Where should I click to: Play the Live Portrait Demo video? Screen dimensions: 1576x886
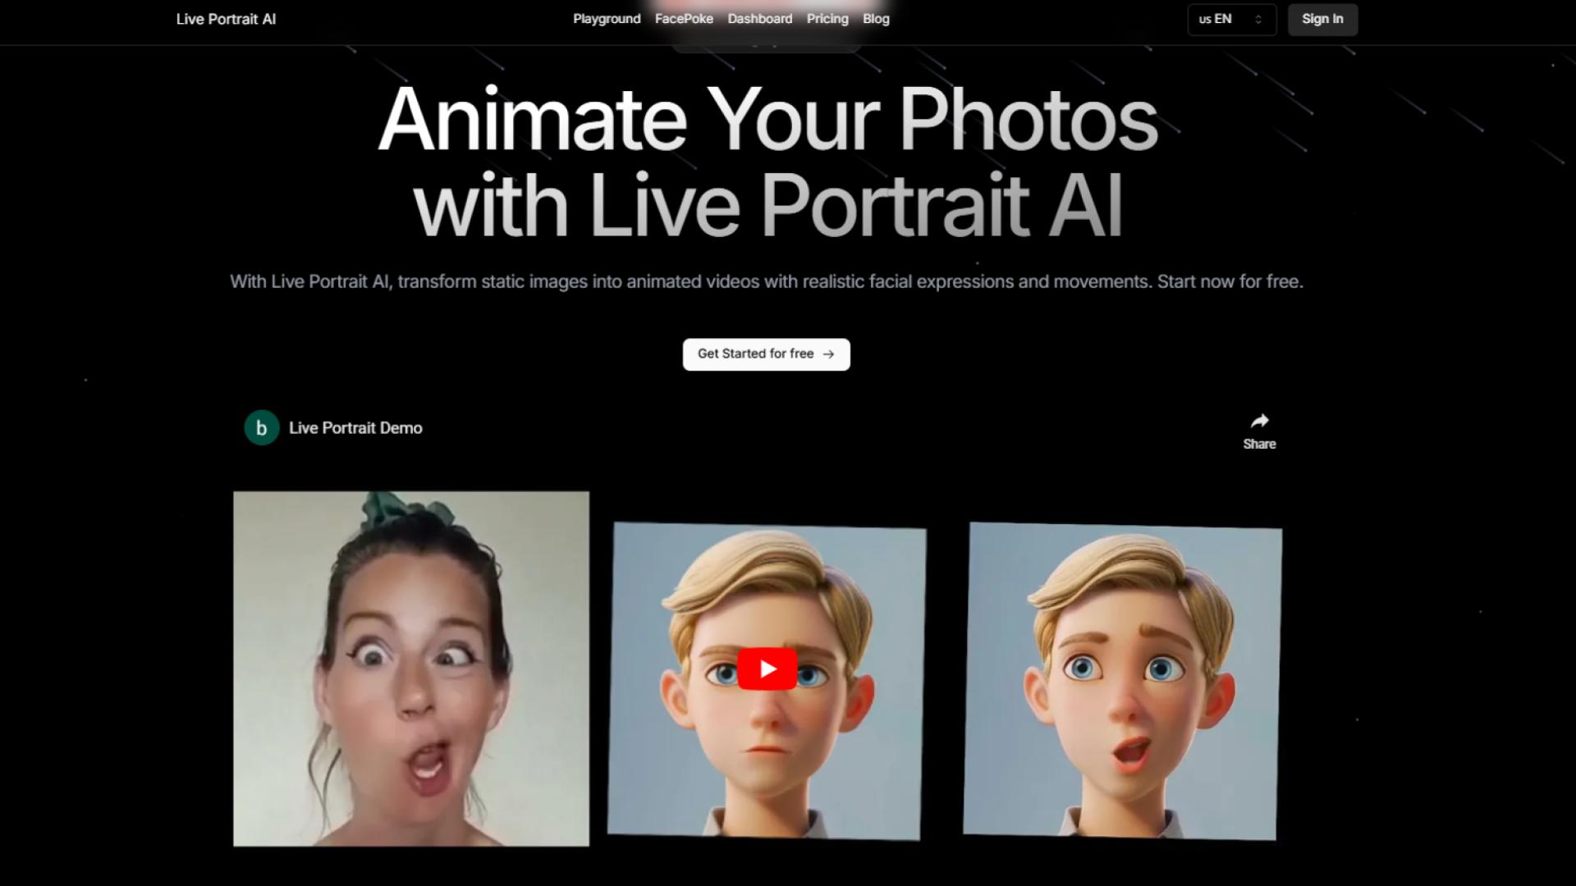click(767, 668)
